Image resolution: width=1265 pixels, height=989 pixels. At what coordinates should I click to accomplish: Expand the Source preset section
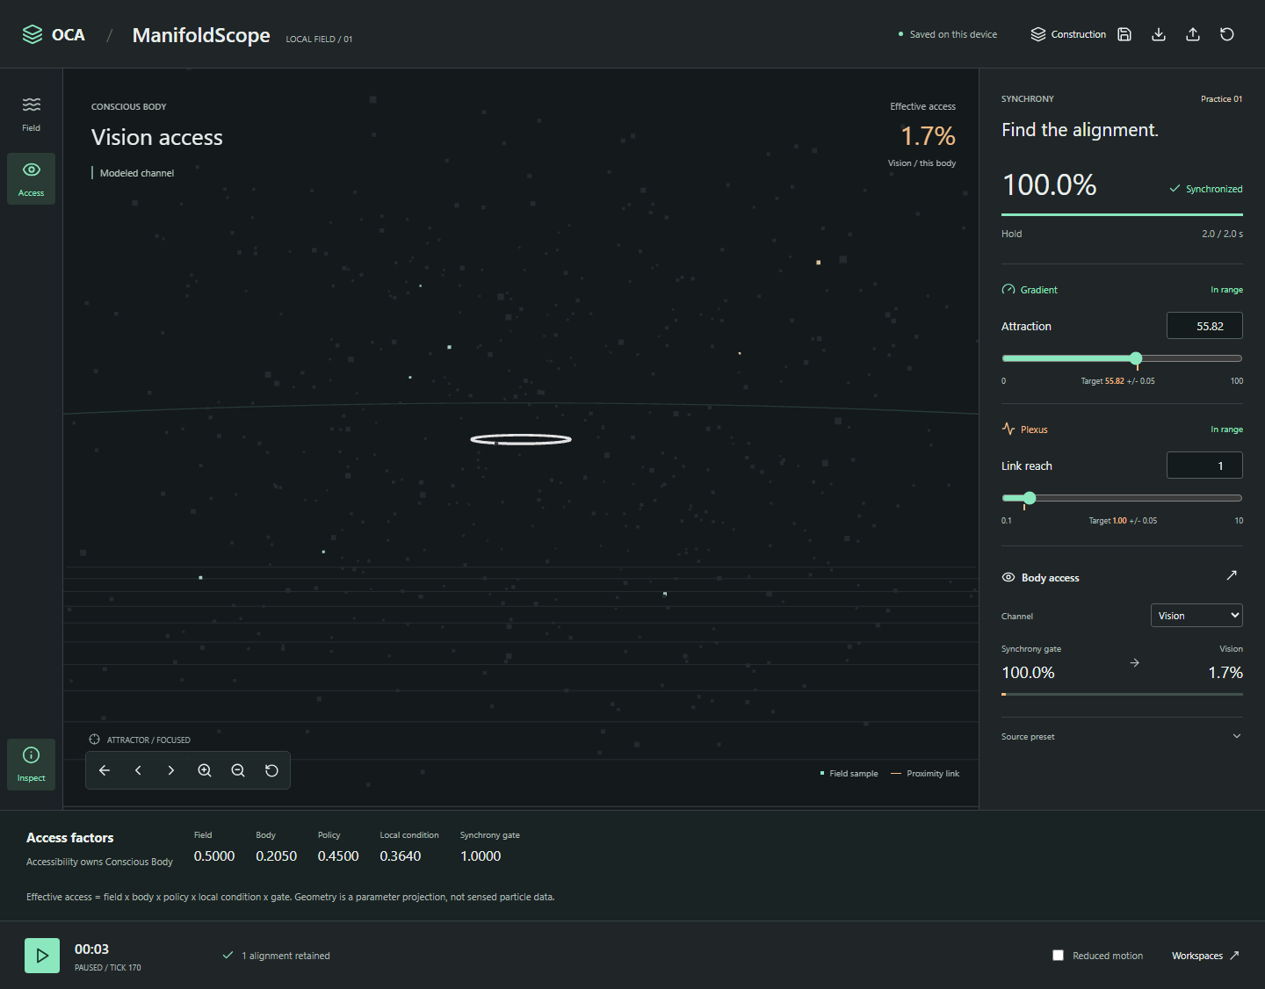[1122, 737]
